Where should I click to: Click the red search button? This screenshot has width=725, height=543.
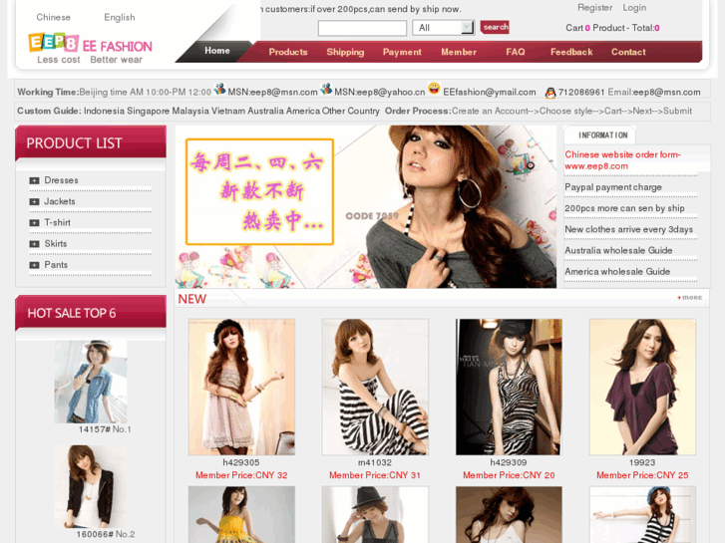click(495, 27)
